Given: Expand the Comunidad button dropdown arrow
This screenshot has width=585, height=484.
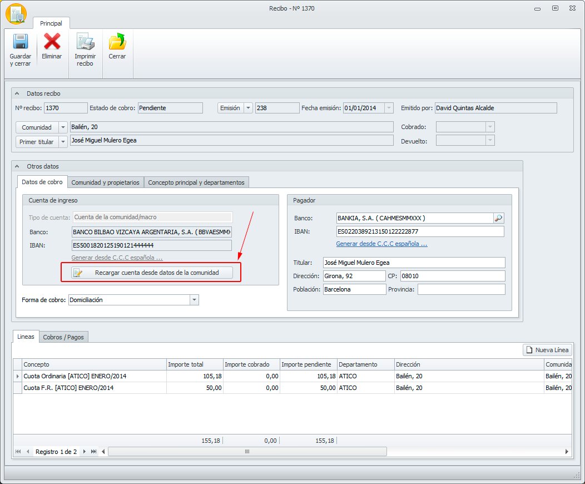Looking at the screenshot, I should (x=62, y=127).
